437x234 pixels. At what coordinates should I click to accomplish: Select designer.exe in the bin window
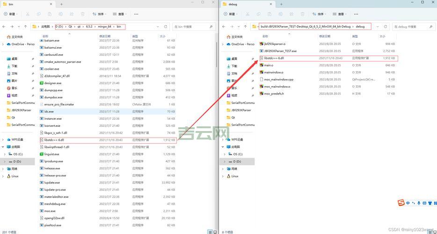(x=108, y=83)
